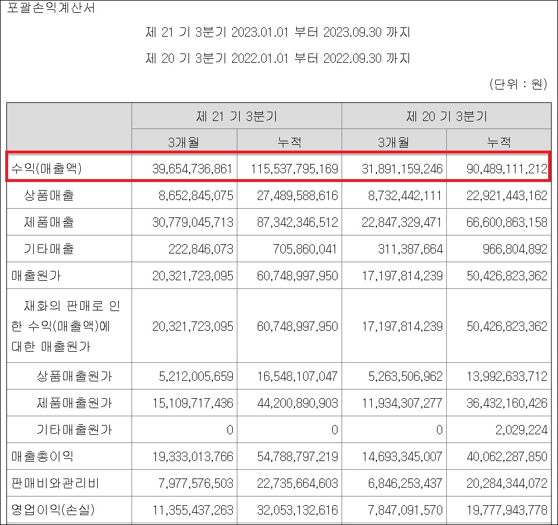Click the value 22,921,443,162
Image resolution: width=558 pixels, height=525 pixels.
click(x=507, y=195)
